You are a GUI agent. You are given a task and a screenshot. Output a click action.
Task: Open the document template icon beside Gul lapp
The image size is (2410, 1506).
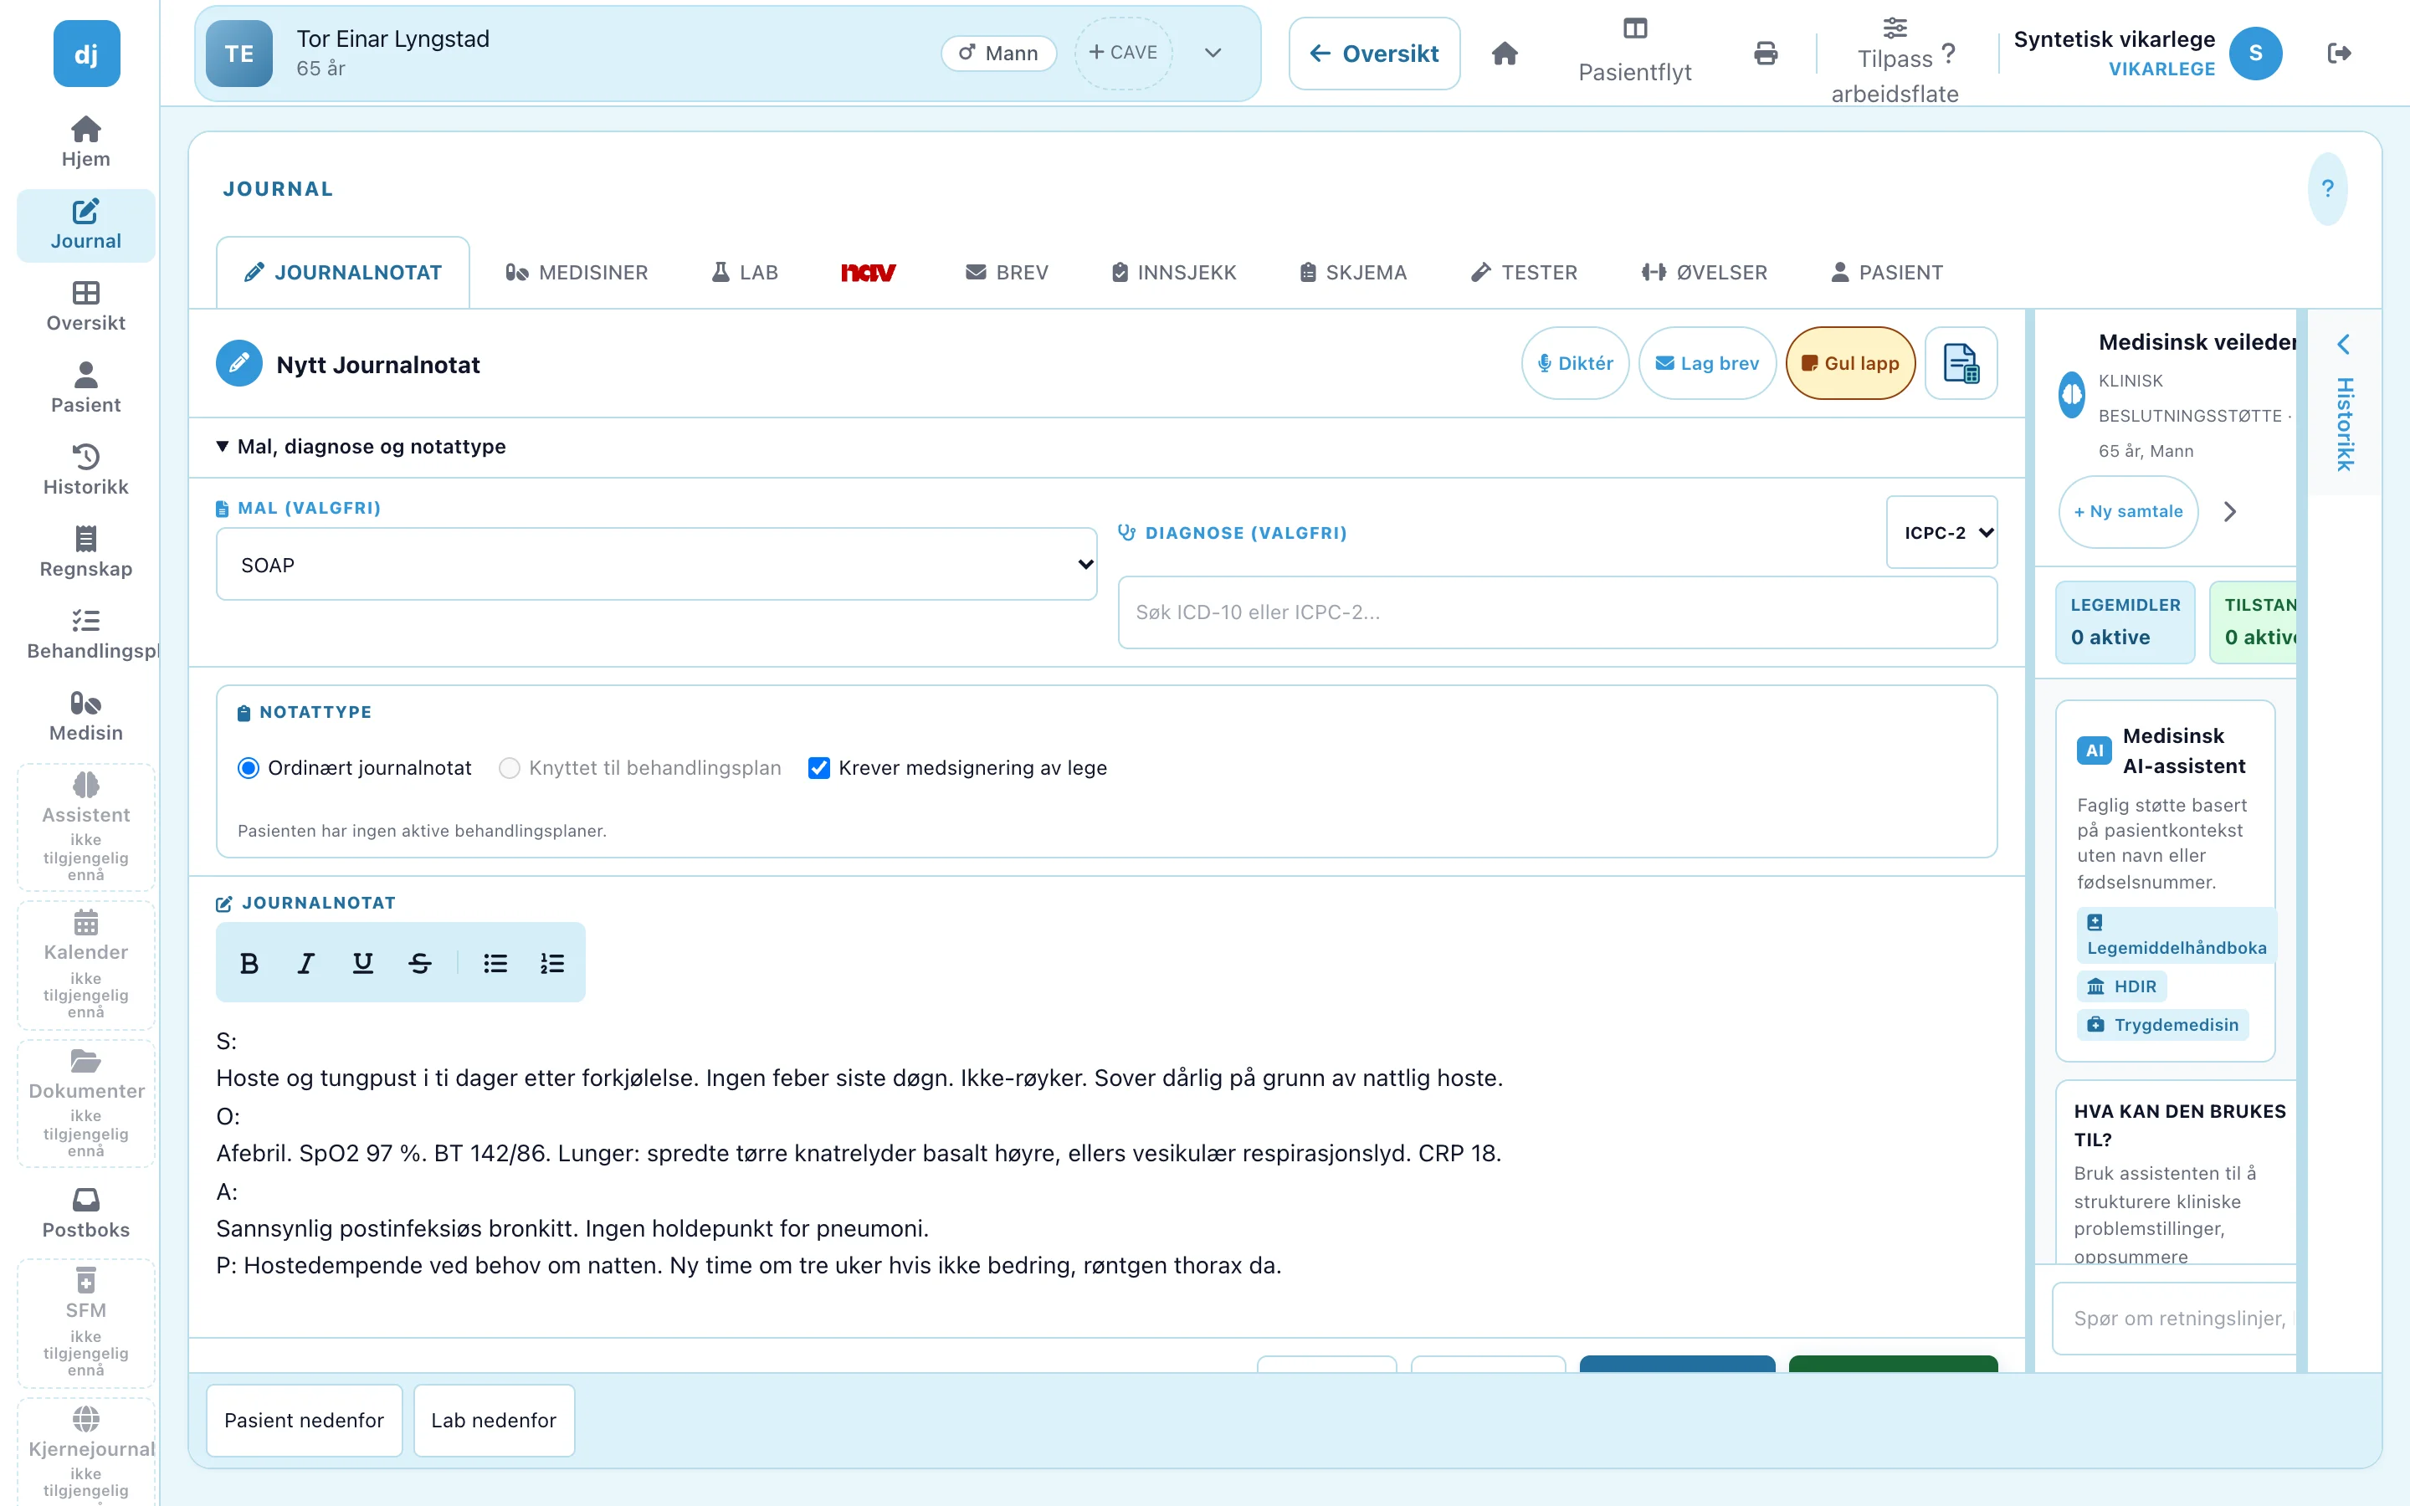tap(1961, 364)
